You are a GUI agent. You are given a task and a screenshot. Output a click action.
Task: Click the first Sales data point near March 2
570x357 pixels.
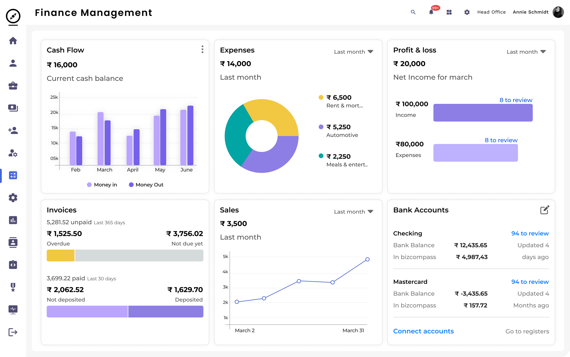tap(237, 302)
